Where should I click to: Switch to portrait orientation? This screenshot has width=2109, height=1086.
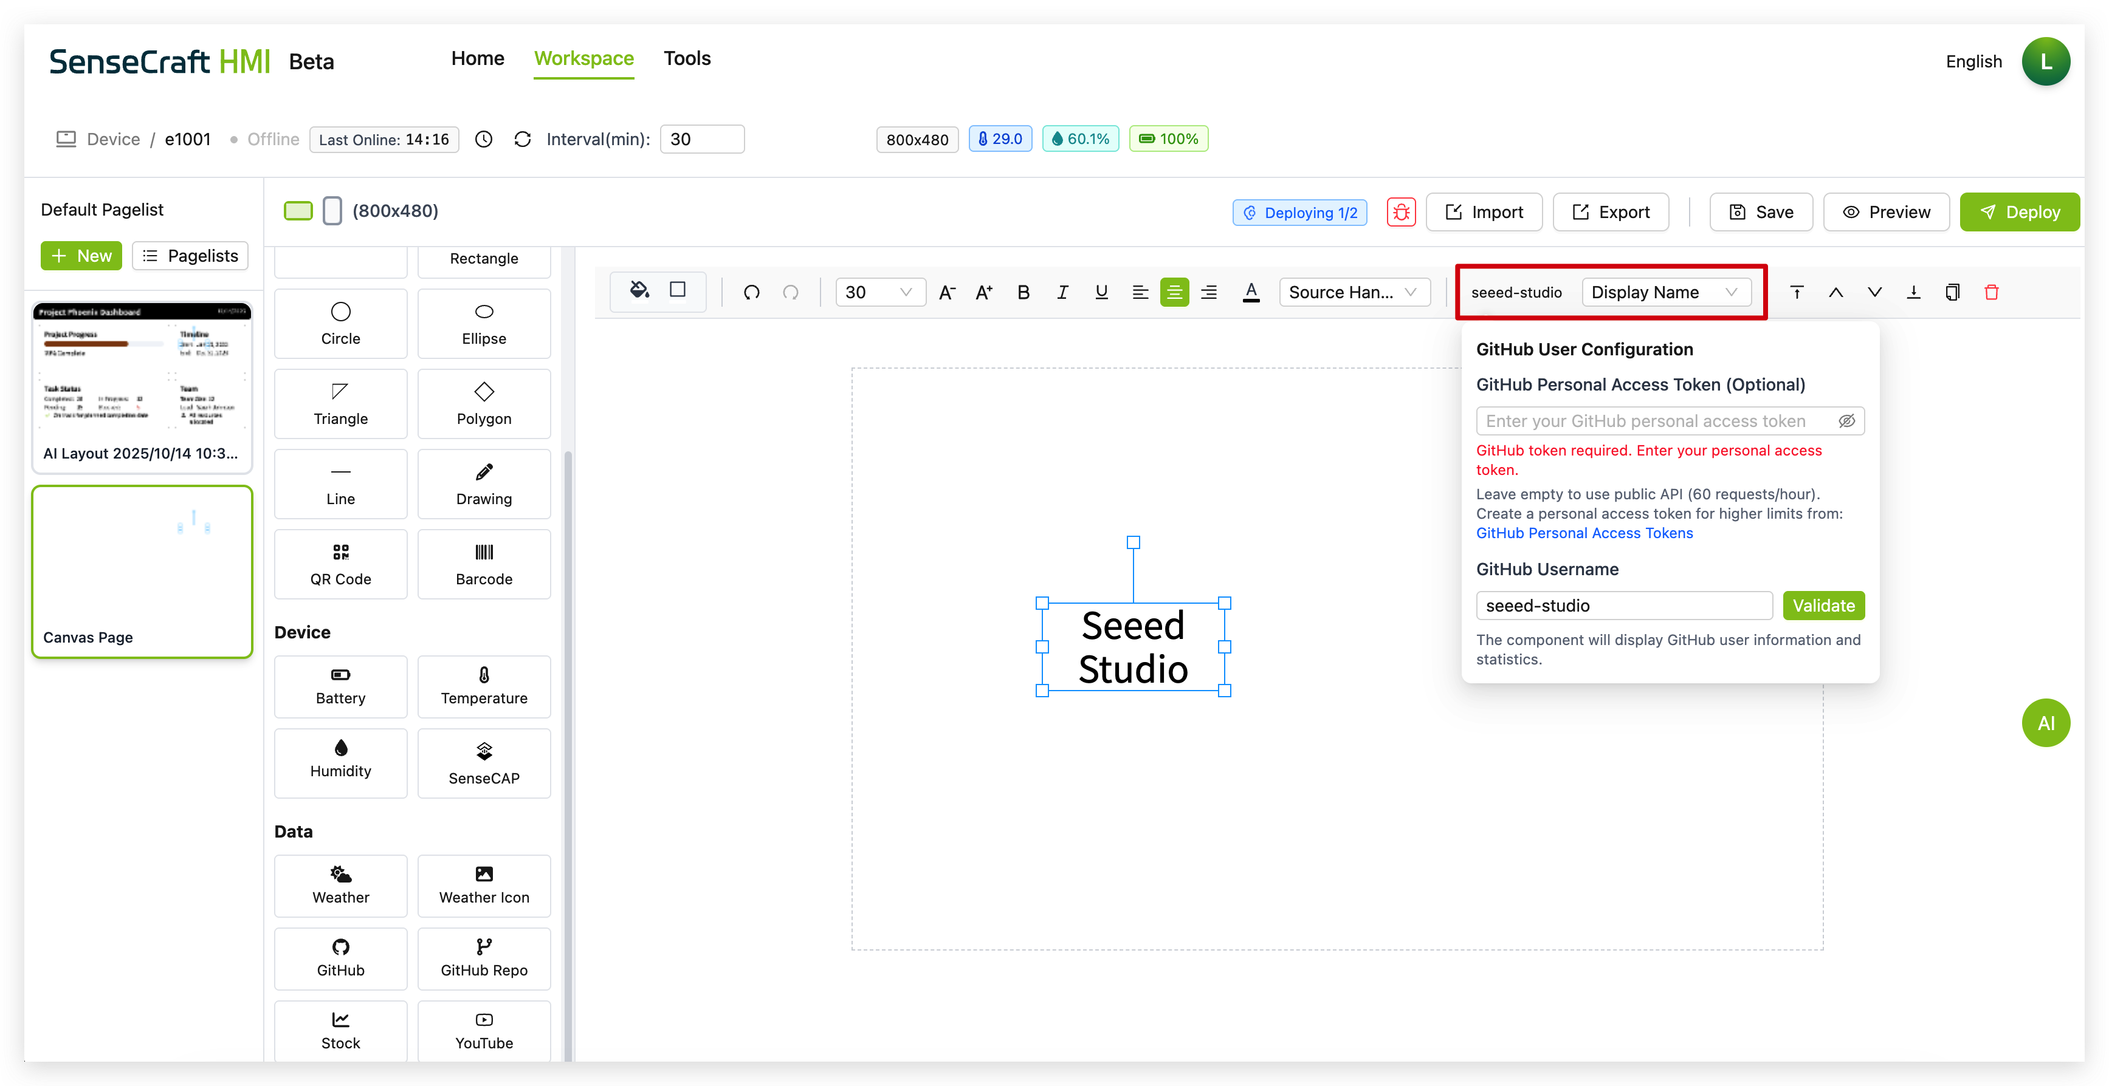pos(332,210)
